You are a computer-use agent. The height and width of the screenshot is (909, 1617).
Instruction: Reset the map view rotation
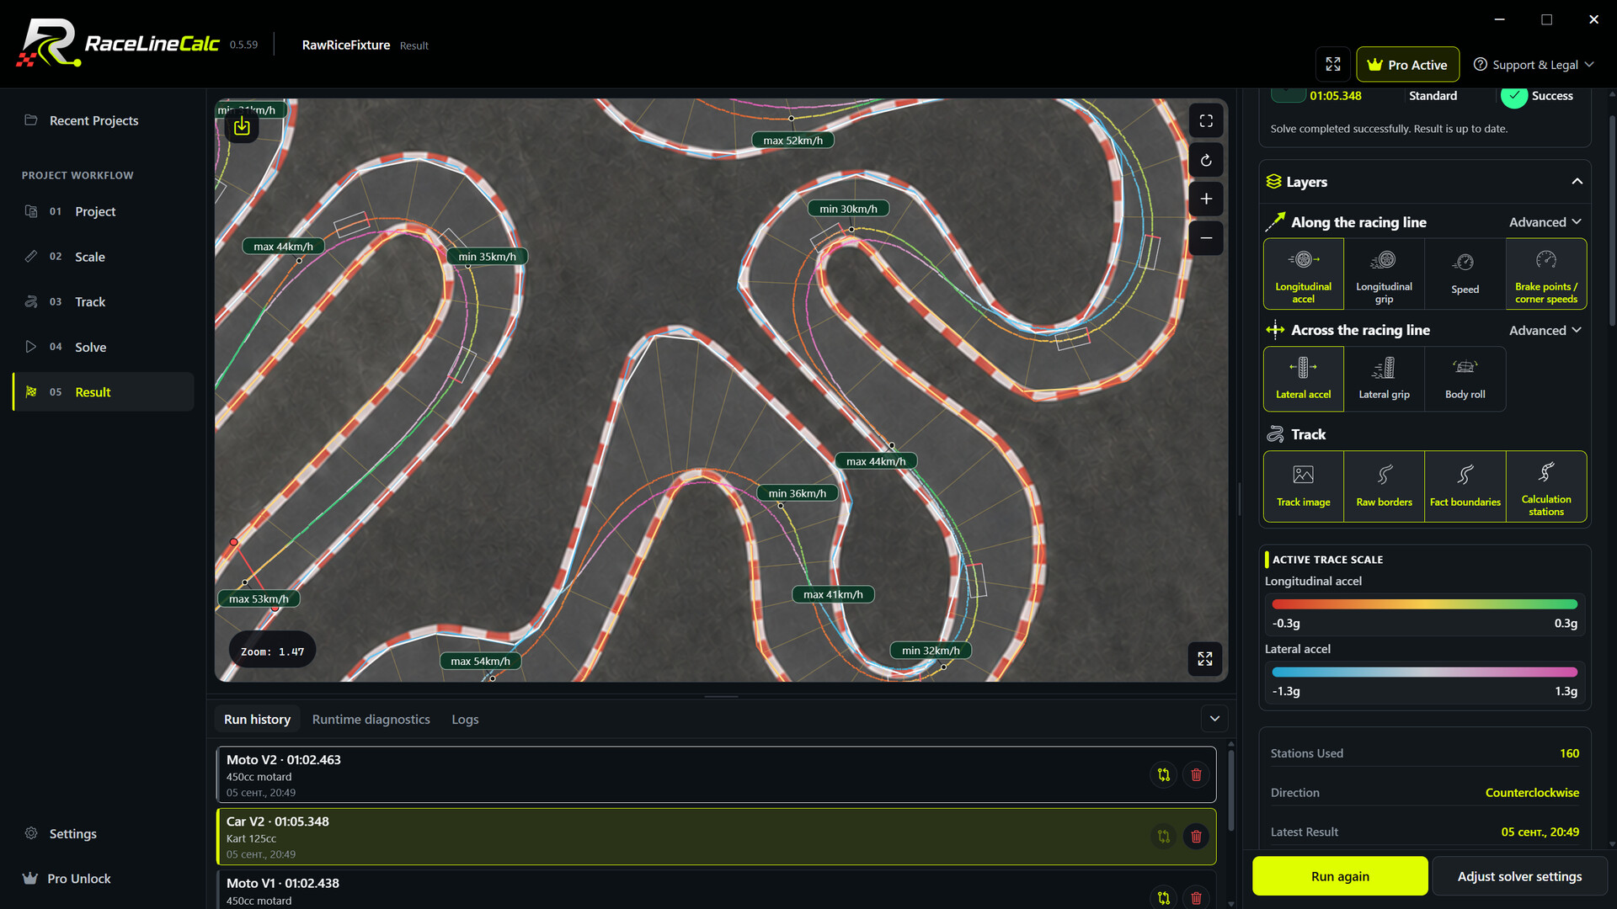(1206, 160)
